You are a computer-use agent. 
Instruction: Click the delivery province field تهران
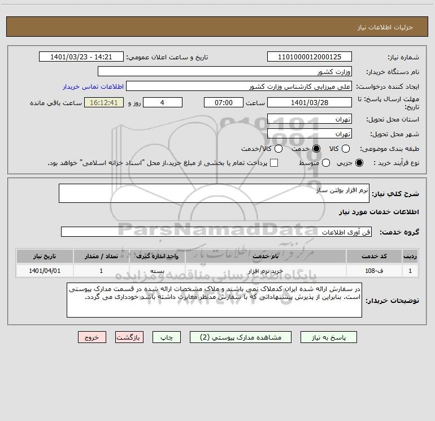(x=310, y=119)
